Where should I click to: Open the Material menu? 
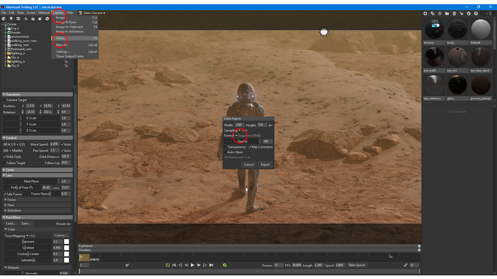(44, 13)
